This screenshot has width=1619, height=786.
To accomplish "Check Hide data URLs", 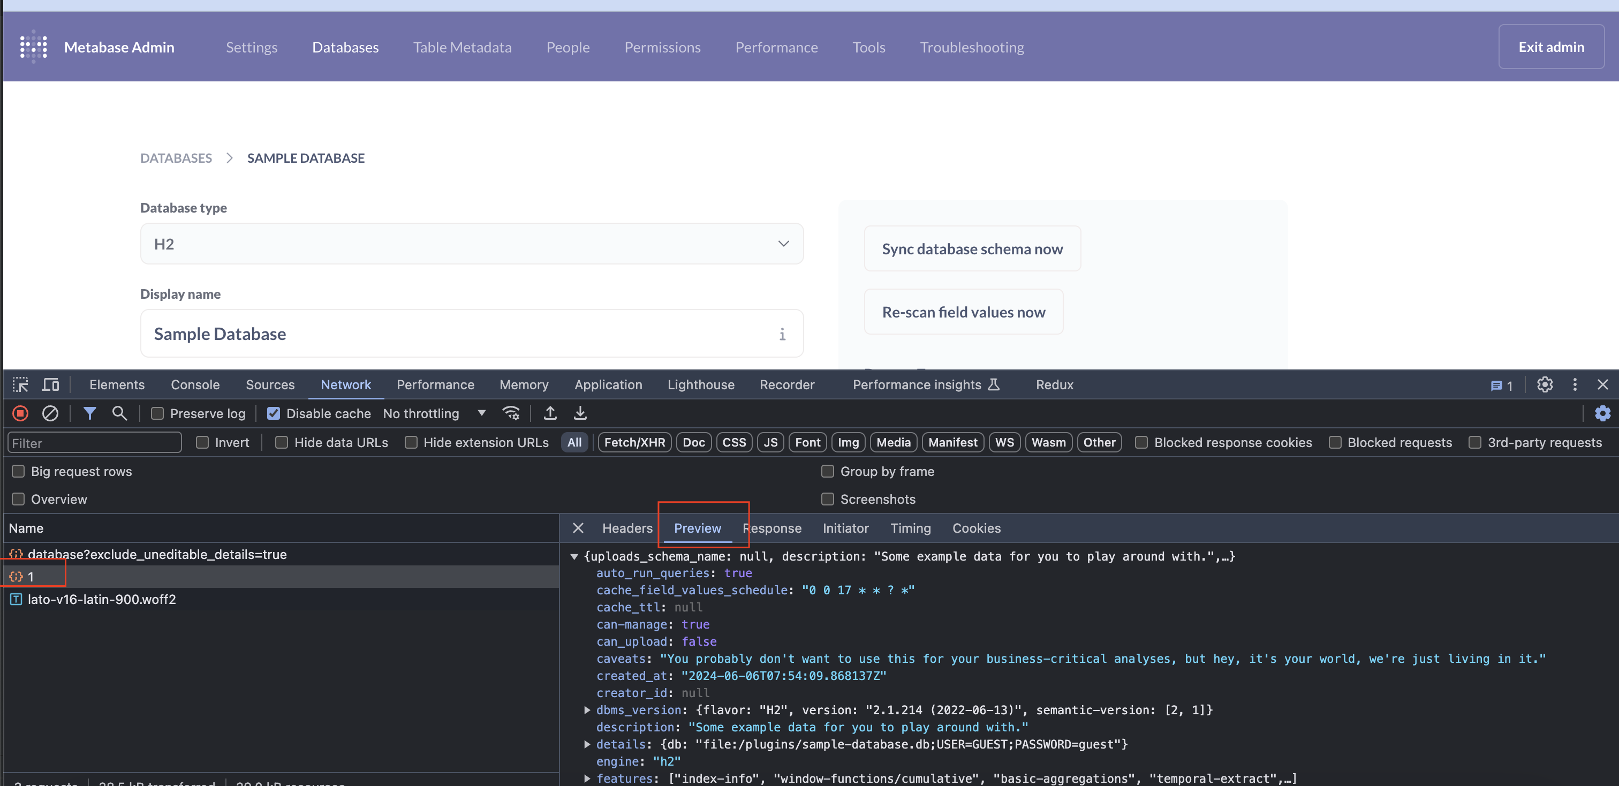I will 282,442.
